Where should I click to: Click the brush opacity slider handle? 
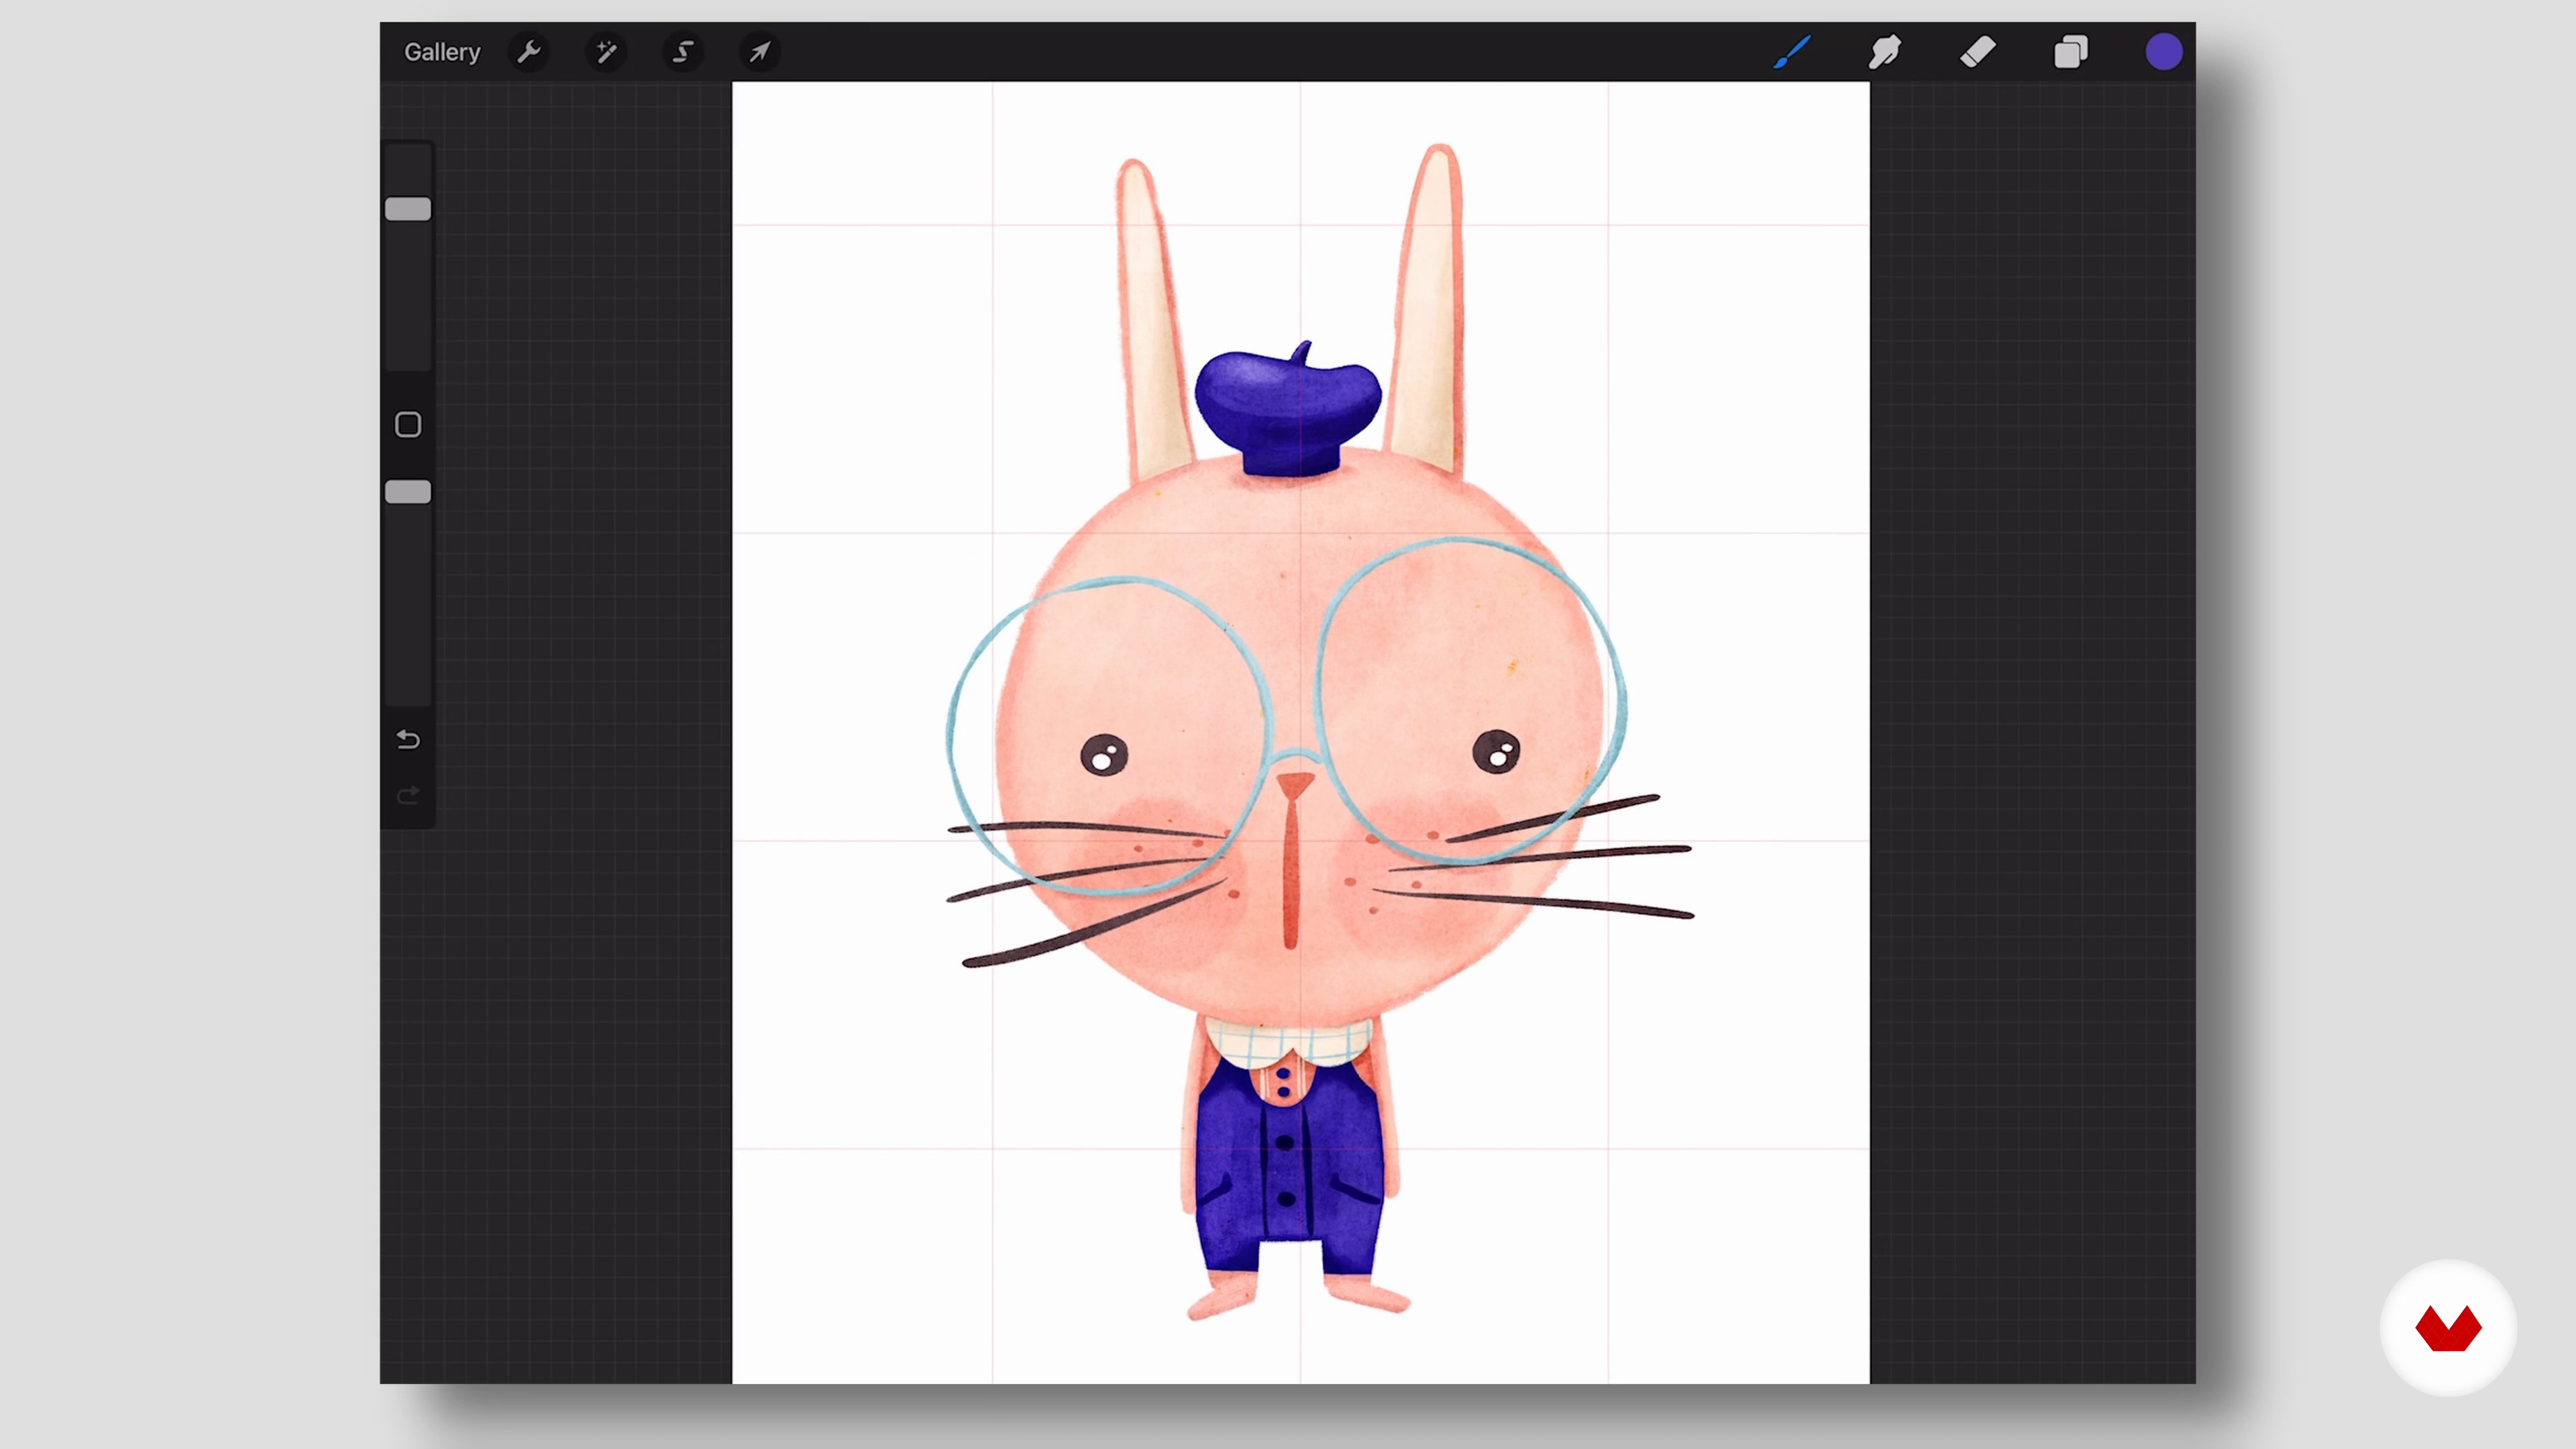tap(408, 492)
